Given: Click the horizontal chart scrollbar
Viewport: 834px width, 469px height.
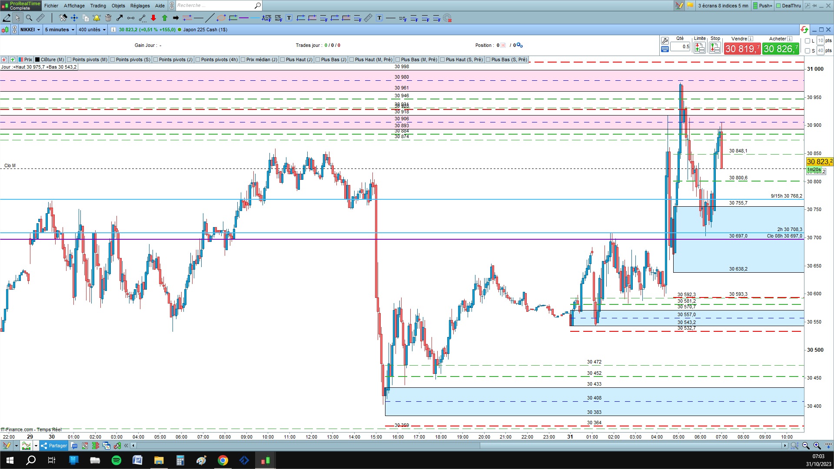Looking at the screenshot, I should point(460,446).
